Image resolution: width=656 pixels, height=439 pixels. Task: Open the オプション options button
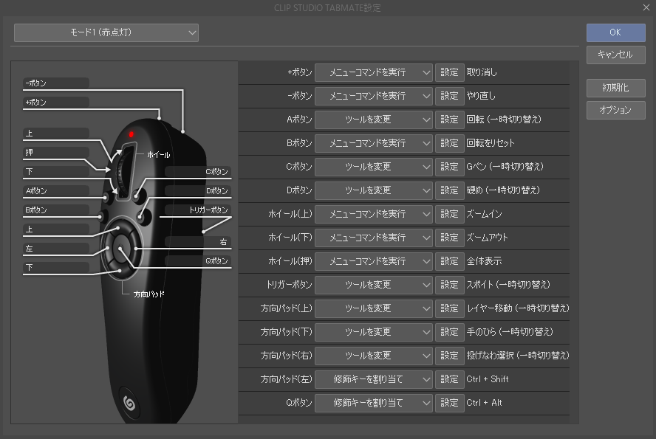click(x=615, y=110)
